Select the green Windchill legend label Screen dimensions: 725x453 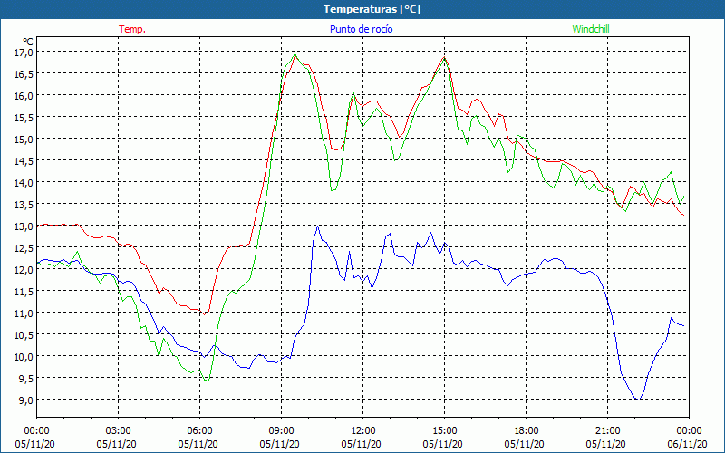point(591,29)
